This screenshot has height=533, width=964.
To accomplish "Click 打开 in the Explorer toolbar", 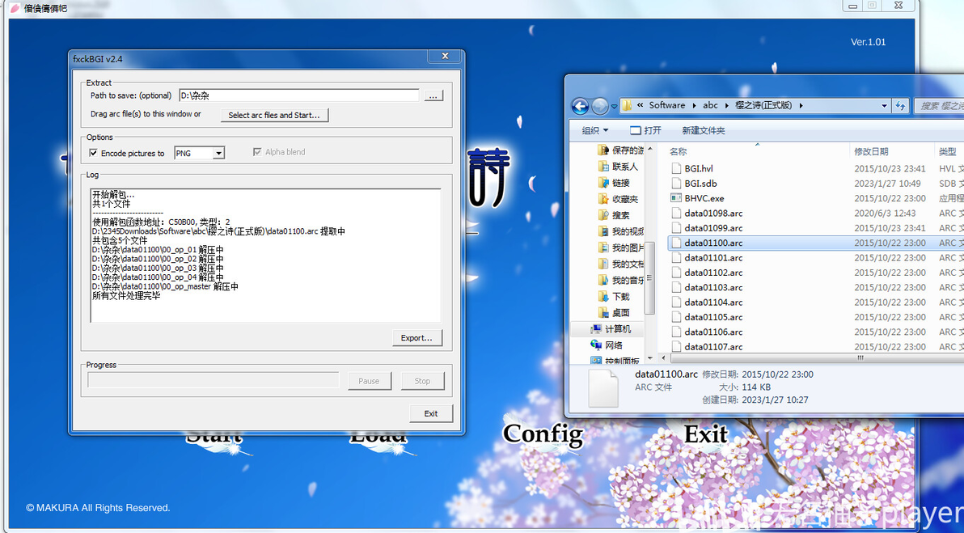I will [645, 130].
